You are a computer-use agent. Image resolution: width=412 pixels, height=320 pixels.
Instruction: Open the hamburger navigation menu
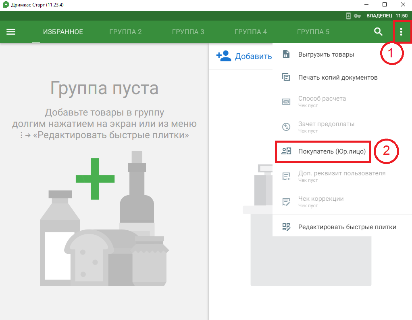point(11,32)
